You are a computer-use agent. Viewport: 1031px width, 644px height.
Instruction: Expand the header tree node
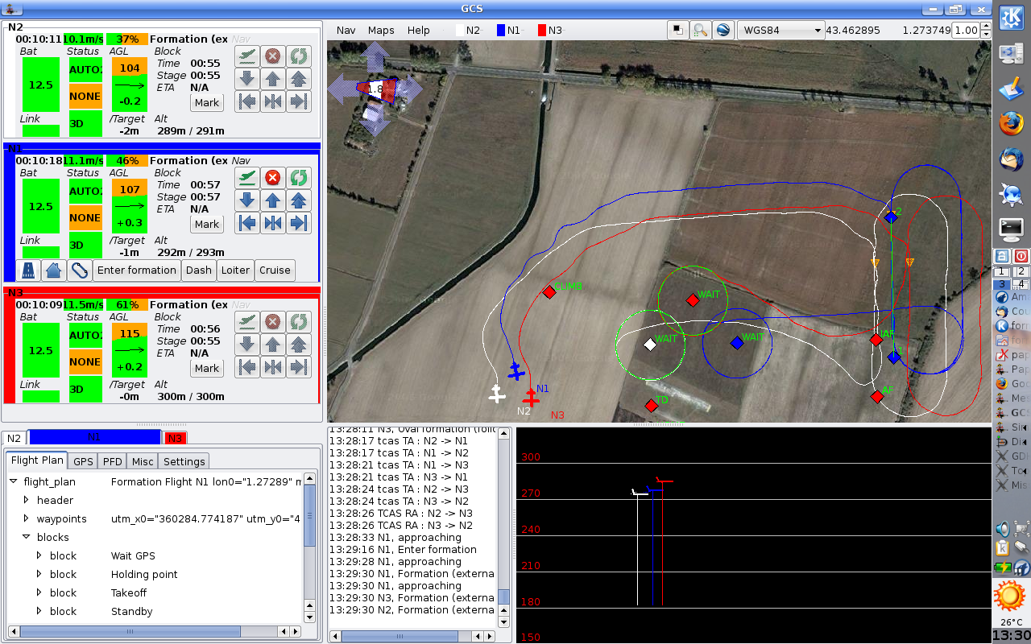click(x=26, y=501)
